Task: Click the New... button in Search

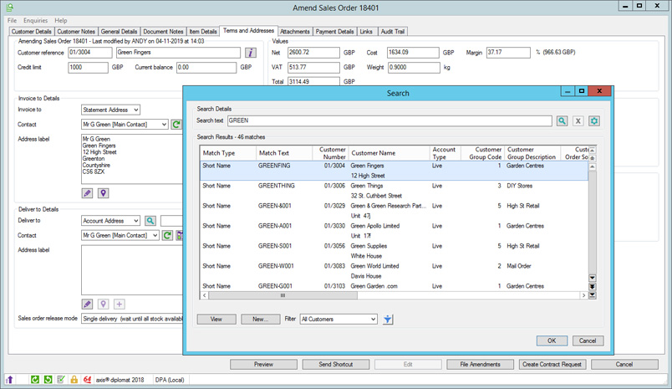Action: pos(260,319)
